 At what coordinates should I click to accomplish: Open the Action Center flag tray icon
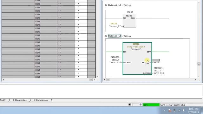click(170, 111)
